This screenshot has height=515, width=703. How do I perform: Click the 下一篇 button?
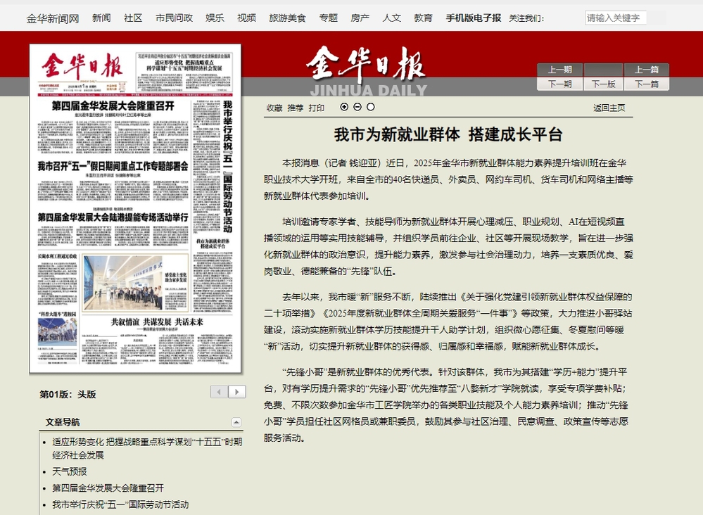(x=646, y=84)
